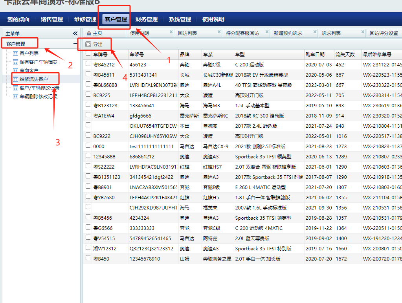The width and height of the screenshot is (402, 303).
Task: Close the 回访列表 tab
Action: click(x=219, y=31)
